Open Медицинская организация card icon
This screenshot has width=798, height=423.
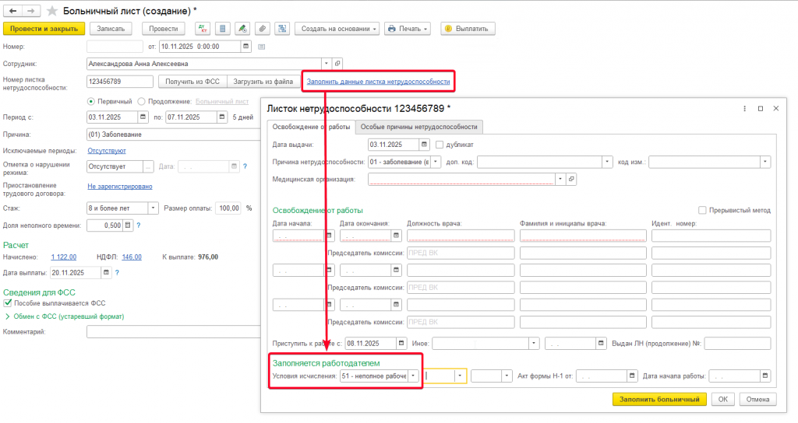point(571,180)
